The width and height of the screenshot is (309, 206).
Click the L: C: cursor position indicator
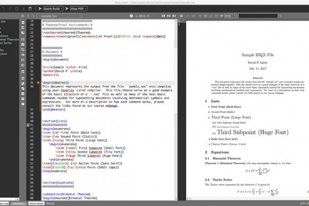click(x=142, y=16)
